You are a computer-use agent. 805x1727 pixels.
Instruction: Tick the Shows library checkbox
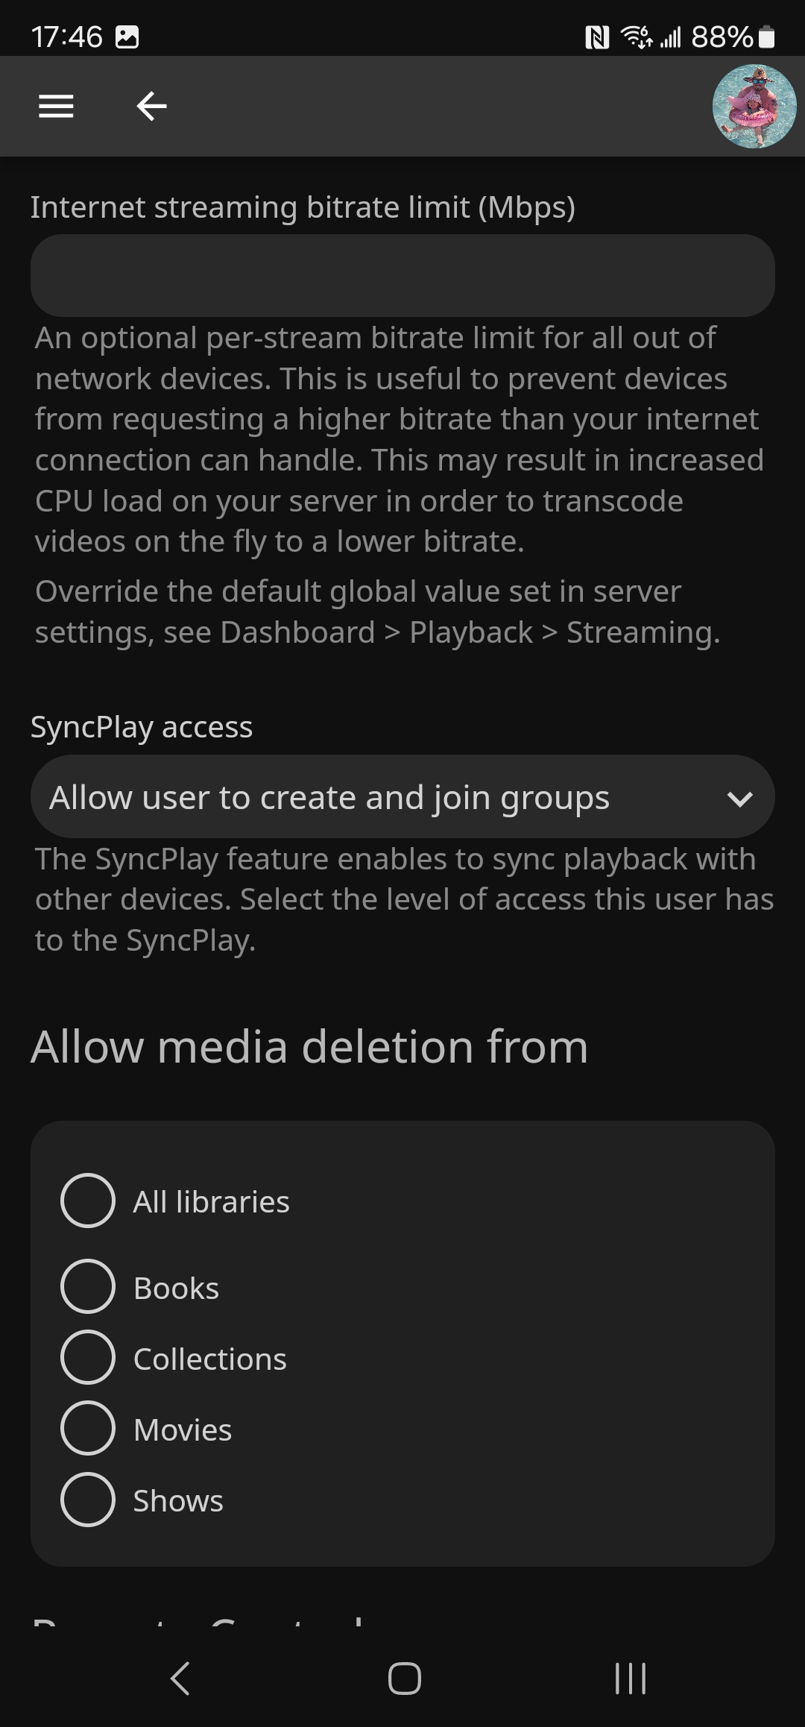tap(88, 1500)
